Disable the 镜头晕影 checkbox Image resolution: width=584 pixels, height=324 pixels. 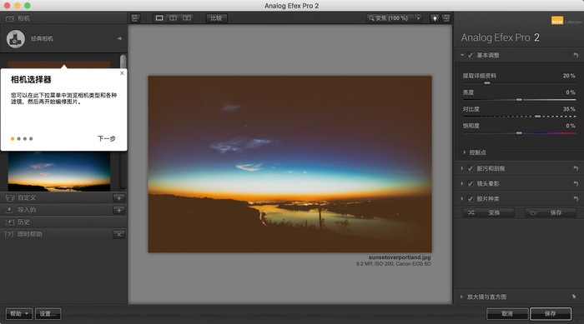tap(471, 183)
